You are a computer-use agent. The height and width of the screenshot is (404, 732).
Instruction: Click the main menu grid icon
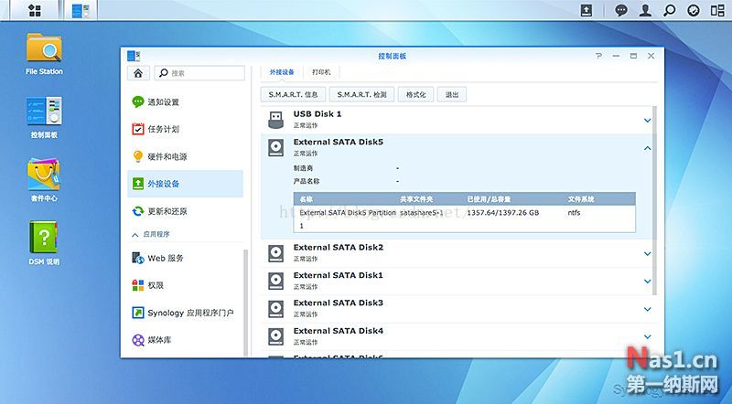(x=33, y=10)
